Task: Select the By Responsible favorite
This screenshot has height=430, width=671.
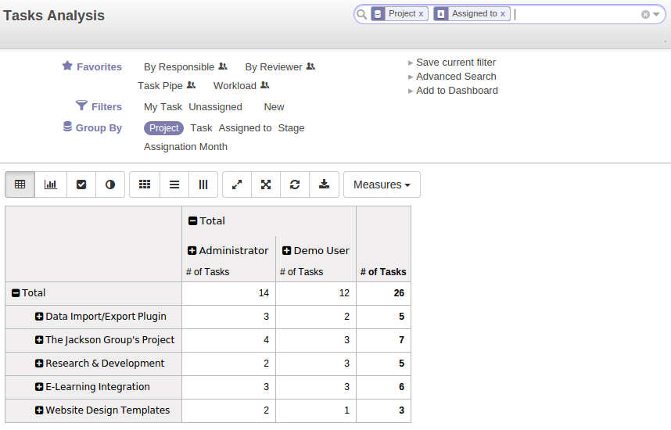Action: coord(179,67)
